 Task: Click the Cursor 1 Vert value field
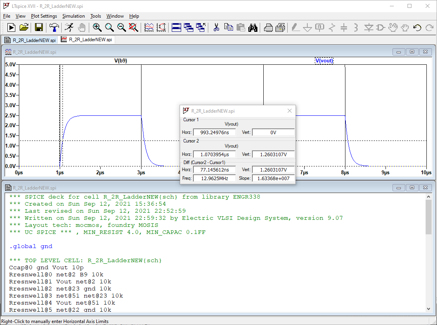[x=273, y=132]
